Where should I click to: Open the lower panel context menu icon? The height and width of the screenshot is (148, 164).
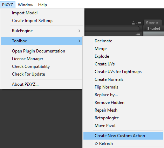pos(138,34)
